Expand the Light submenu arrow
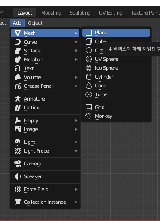Screen dimensions: 160x221 [x=76, y=142]
